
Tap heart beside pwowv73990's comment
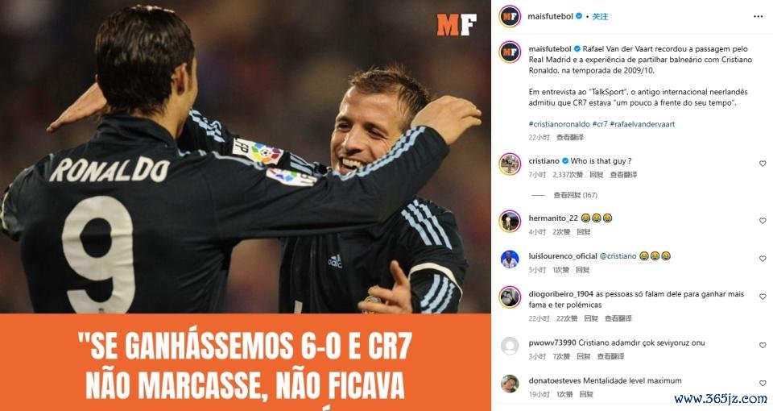click(x=763, y=346)
